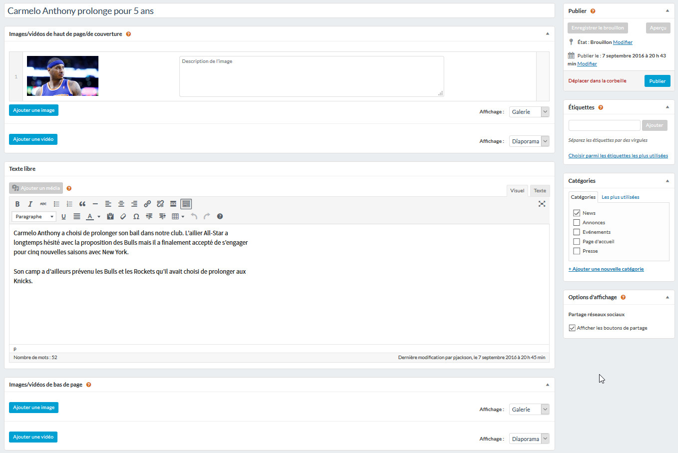Screen dimensions: 678x453
Task: Collapse the Catégories panel
Action: tap(667, 181)
